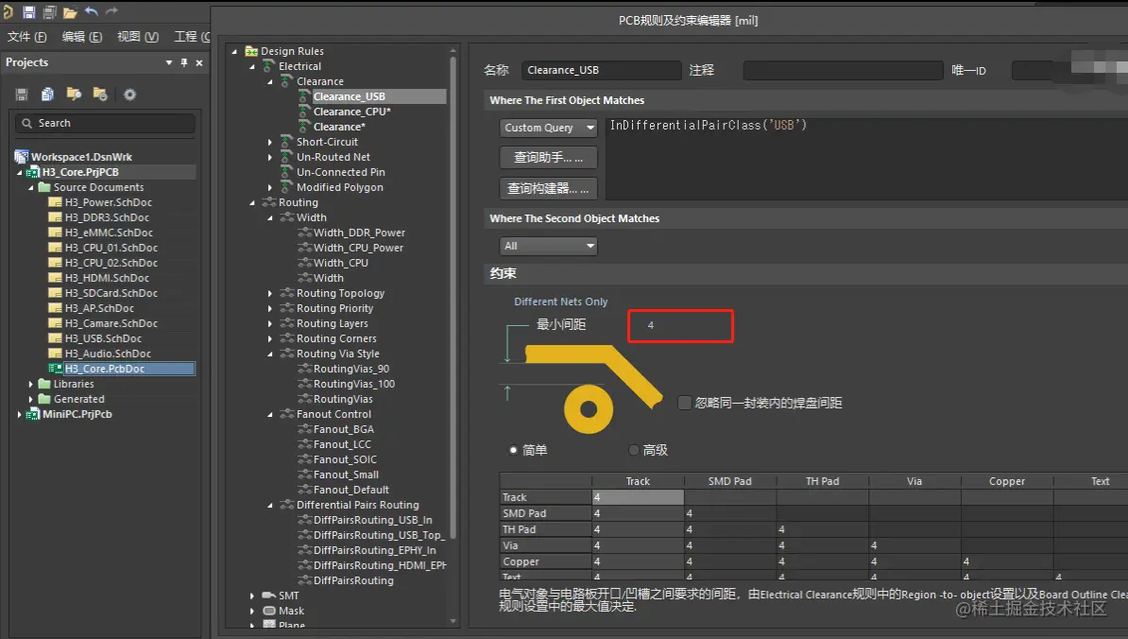1128x639 pixels.
Task: Open H3_Power.SchDoc schematic icon
Action: click(55, 203)
